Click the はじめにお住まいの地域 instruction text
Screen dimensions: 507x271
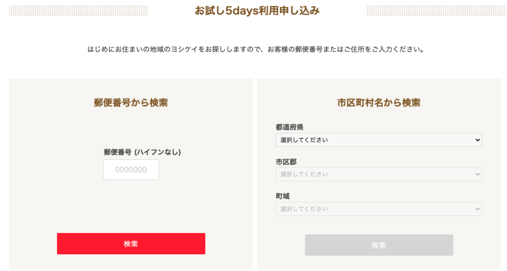(256, 49)
